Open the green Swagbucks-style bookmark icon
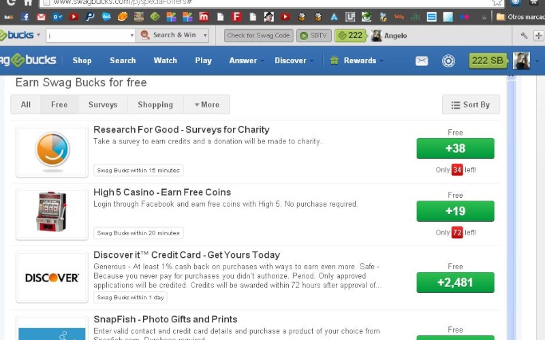 pyautogui.click(x=155, y=16)
